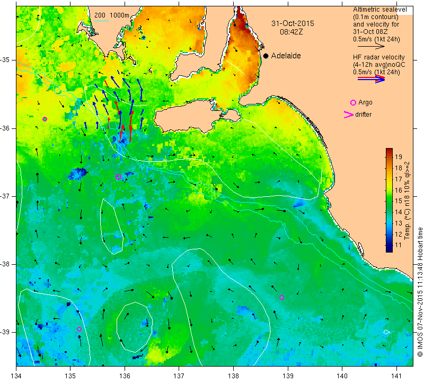This screenshot has height=382, width=424.
Task: Click the '0.5m/s (1kt 24h)' altimetric scale text
Action: click(x=376, y=39)
